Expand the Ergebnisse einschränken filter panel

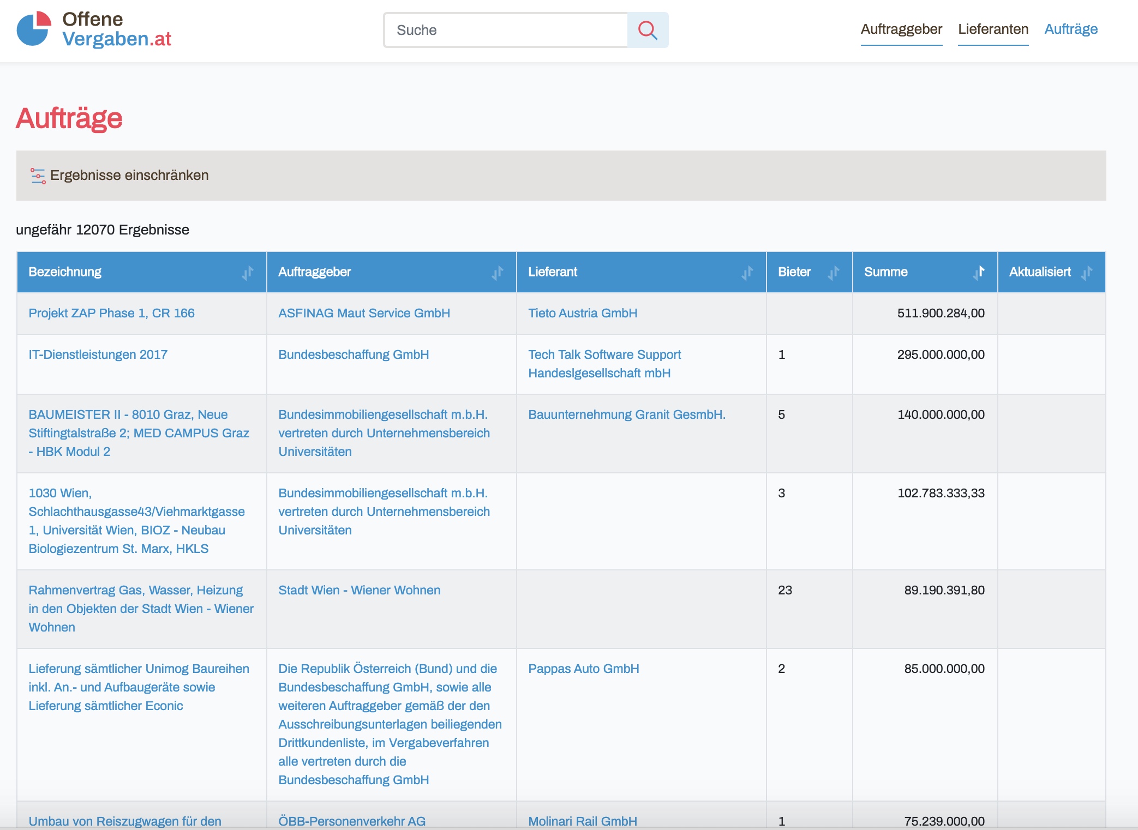561,176
